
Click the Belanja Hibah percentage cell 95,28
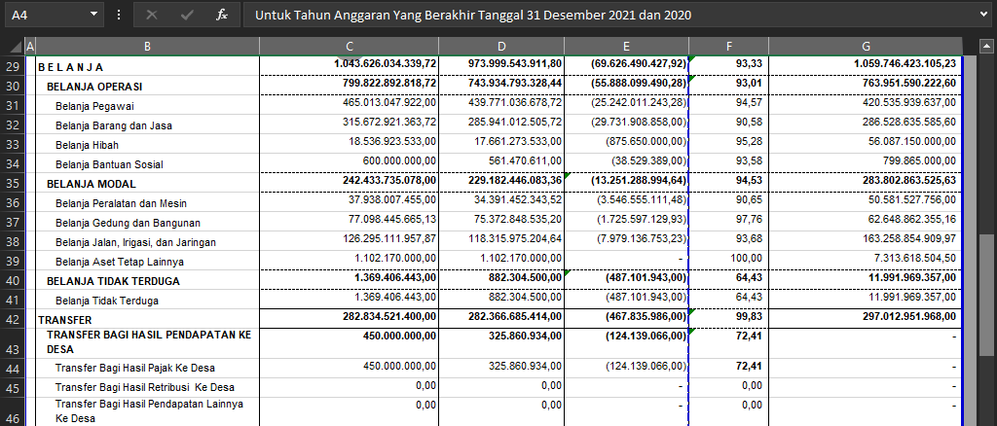(728, 144)
